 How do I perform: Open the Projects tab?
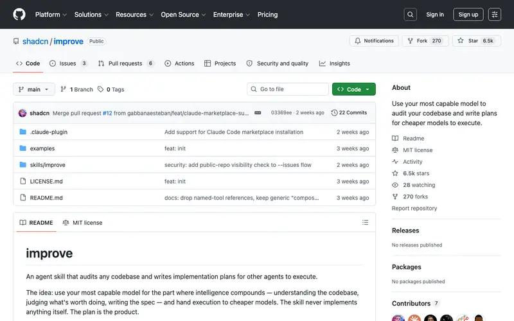[220, 63]
